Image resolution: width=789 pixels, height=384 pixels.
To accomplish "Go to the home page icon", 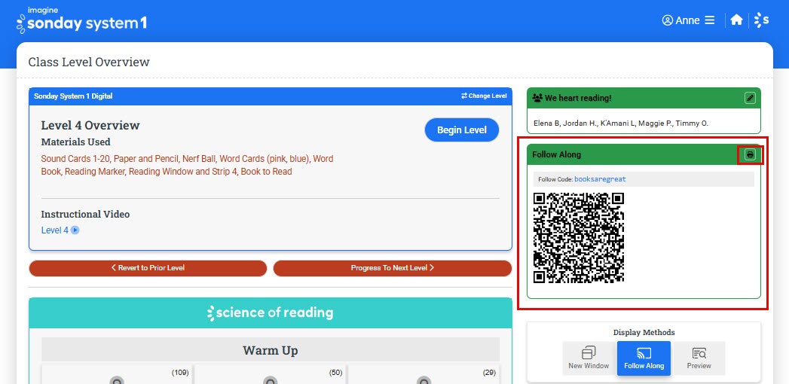I will tap(737, 20).
